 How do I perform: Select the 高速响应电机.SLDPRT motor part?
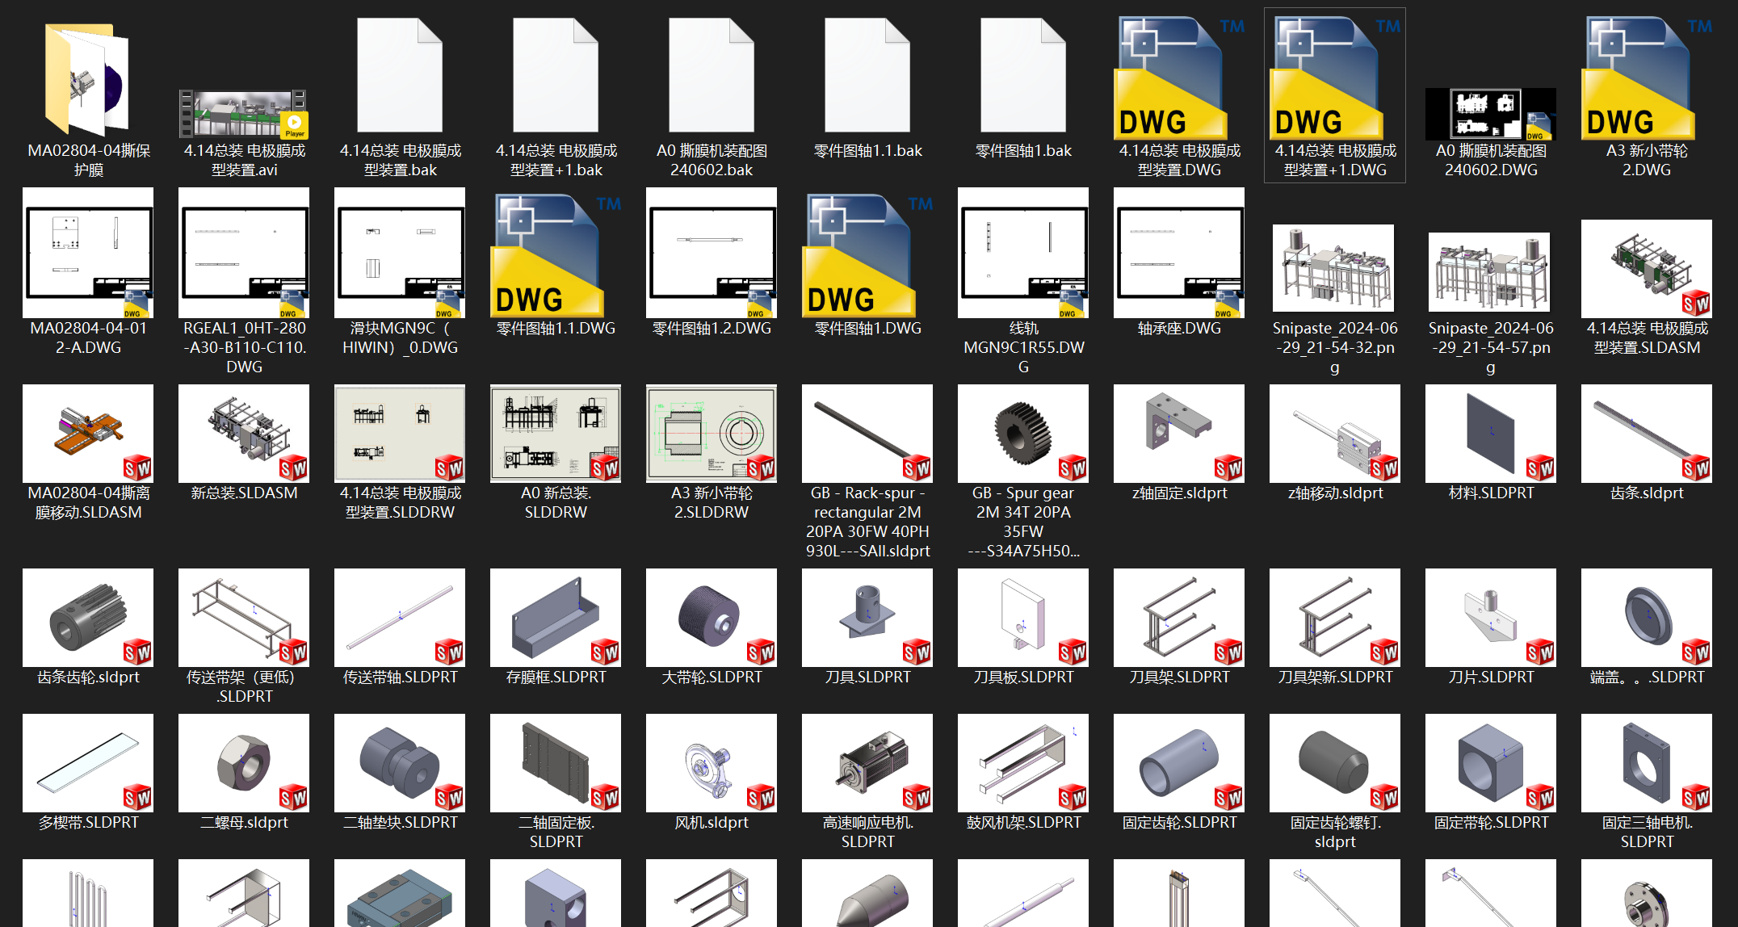[x=867, y=764]
